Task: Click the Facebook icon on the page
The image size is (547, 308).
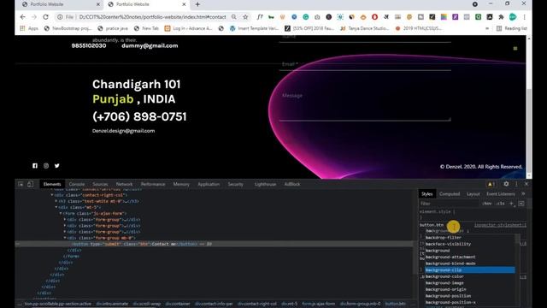Action: [x=35, y=165]
